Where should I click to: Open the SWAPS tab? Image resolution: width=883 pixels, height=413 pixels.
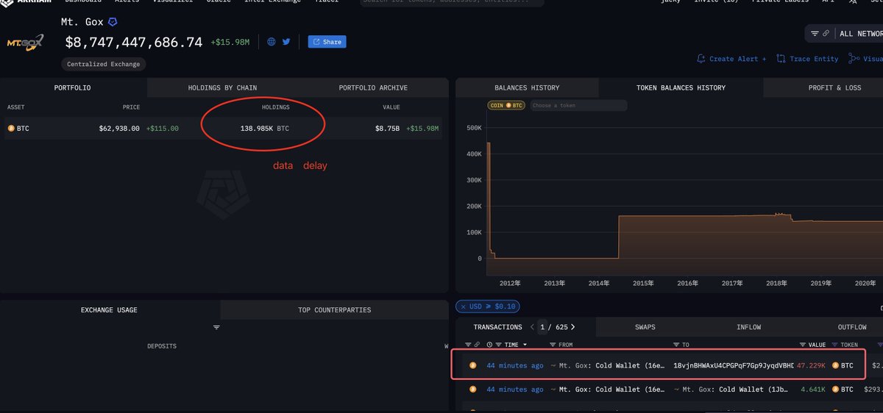[645, 327]
